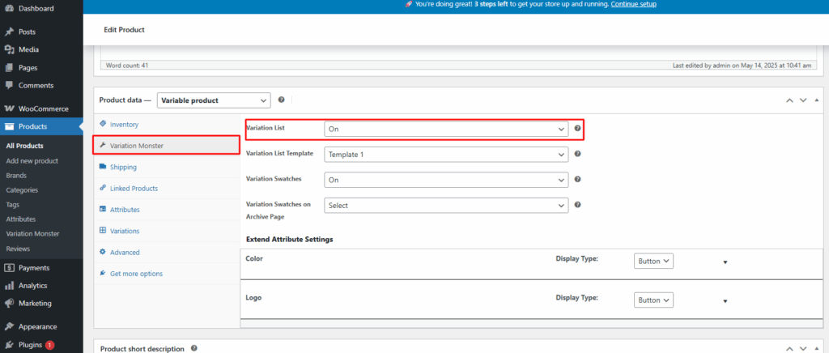Expand the Color attribute row arrow
The width and height of the screenshot is (829, 353).
725,262
